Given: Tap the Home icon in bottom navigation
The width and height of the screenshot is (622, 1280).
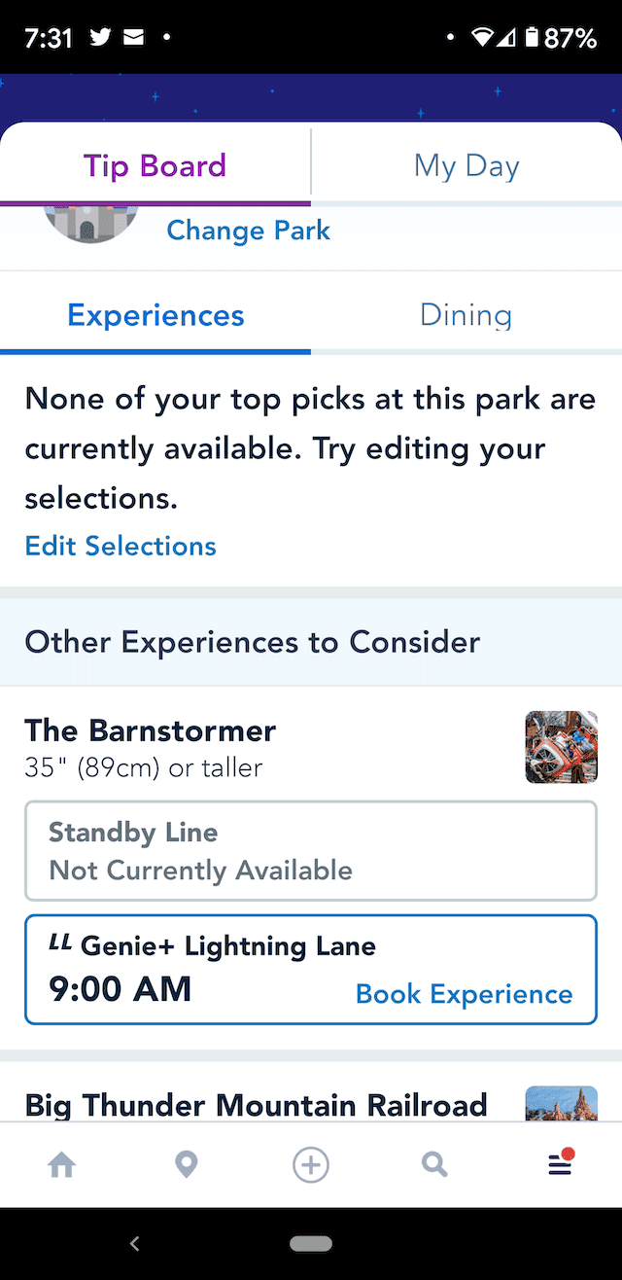Looking at the screenshot, I should (62, 1164).
